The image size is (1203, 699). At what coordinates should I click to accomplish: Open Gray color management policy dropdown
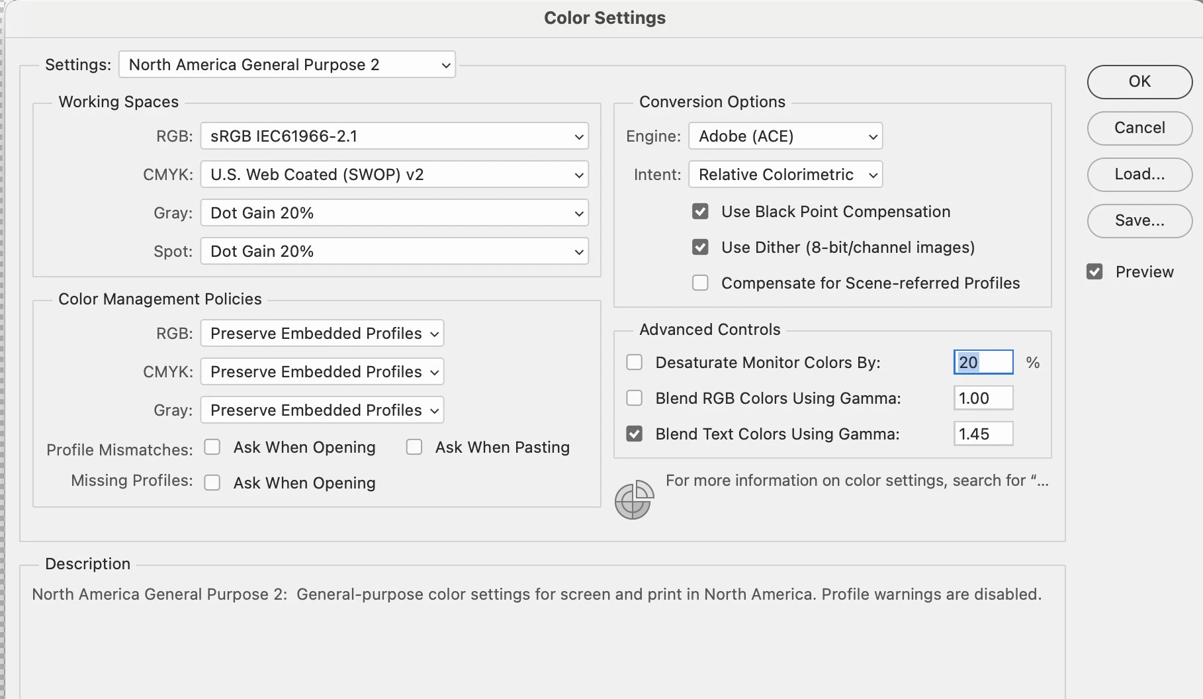click(x=322, y=410)
